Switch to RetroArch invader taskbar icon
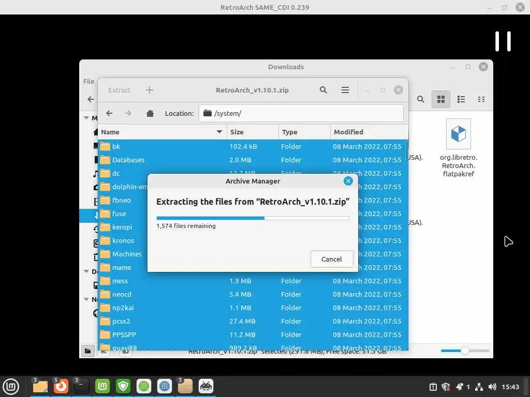 click(x=206, y=386)
